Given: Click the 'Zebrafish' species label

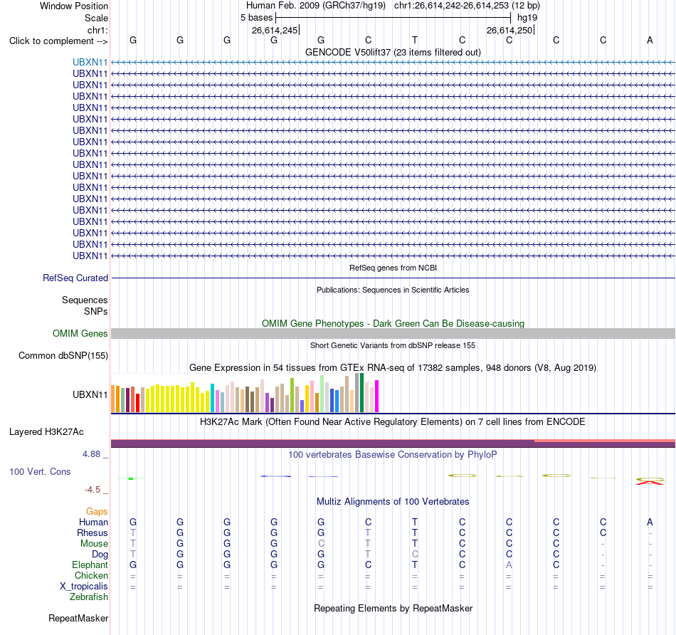Looking at the screenshot, I should (x=89, y=597).
